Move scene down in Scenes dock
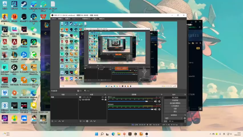Image resolution: width=243 pixels, height=137 pixels. click(x=63, y=121)
